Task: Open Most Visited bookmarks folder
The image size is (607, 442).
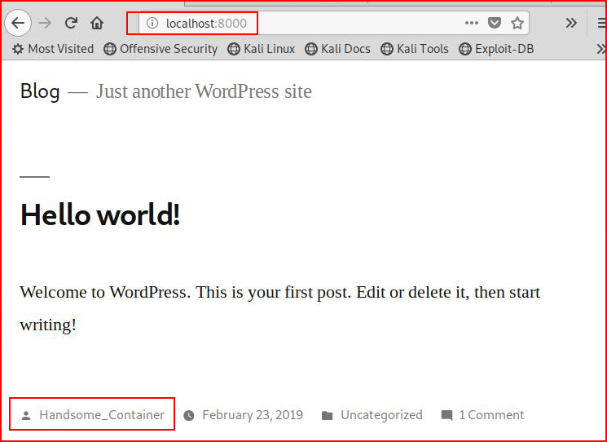Action: pyautogui.click(x=53, y=49)
